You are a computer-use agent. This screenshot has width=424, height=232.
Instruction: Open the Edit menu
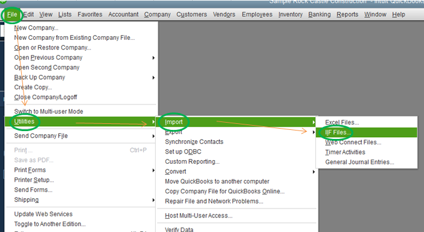click(x=28, y=14)
